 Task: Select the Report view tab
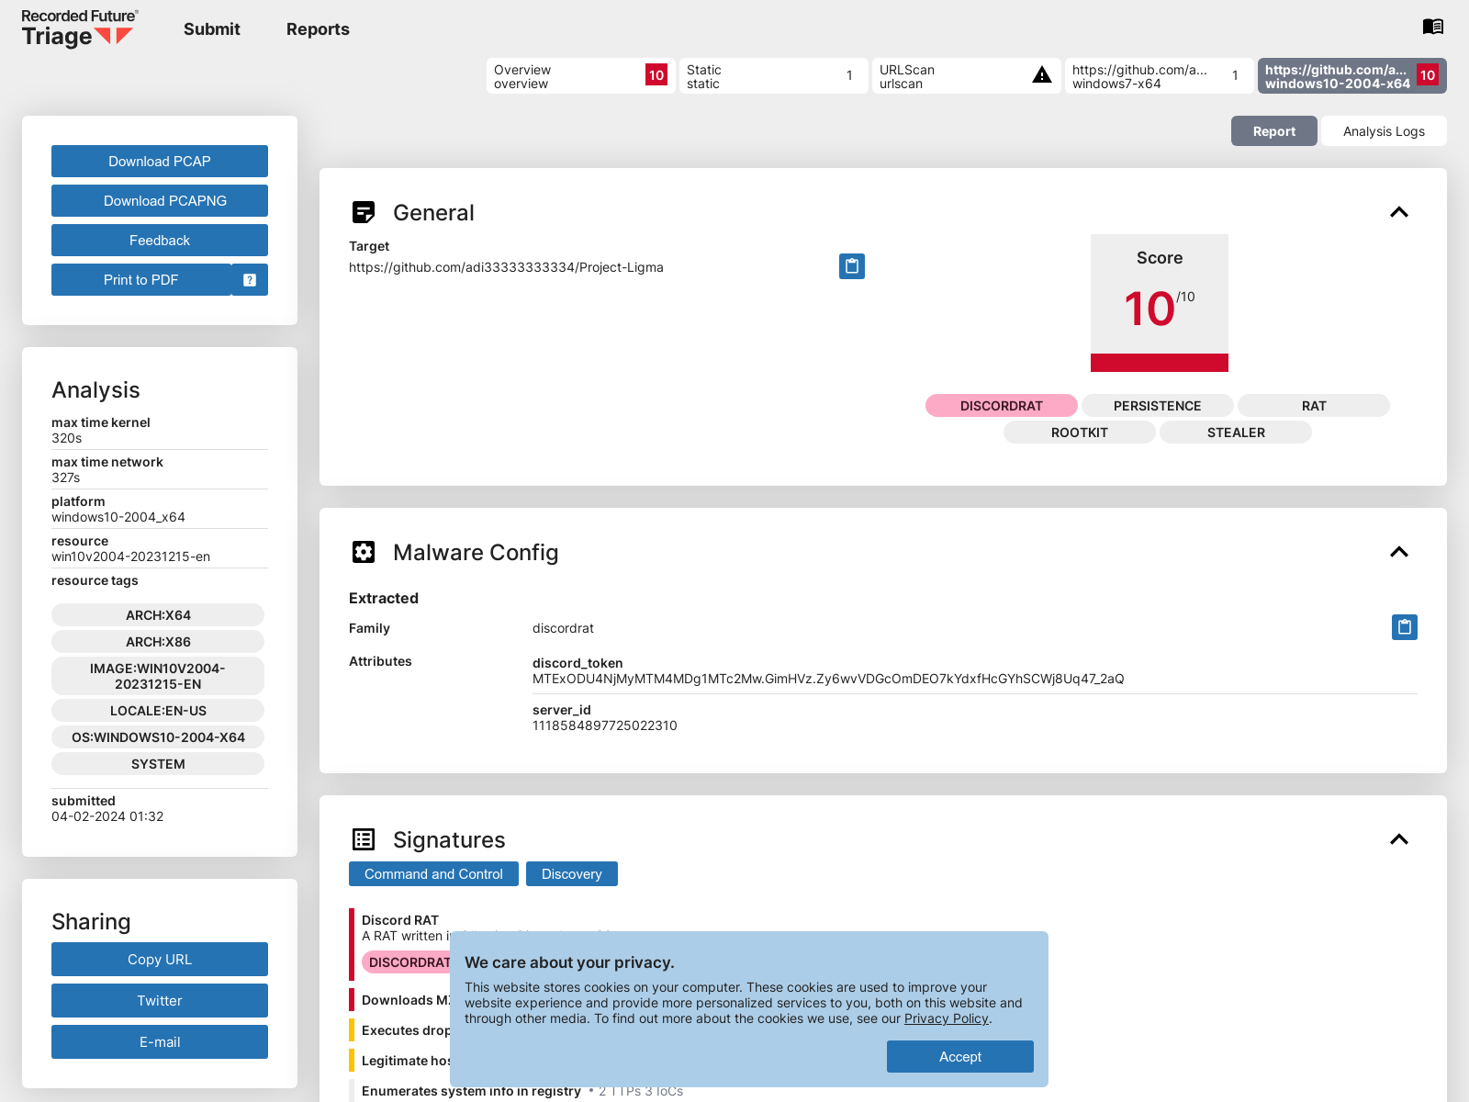[x=1274, y=131]
